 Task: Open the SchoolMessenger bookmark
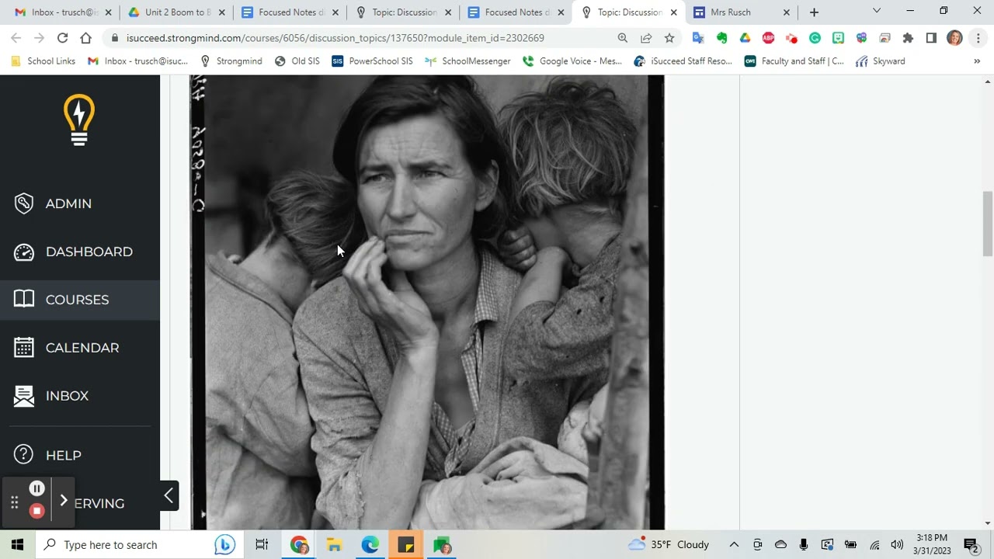point(467,61)
